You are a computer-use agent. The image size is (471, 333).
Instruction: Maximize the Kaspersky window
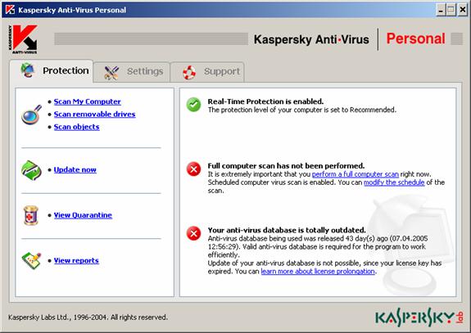coord(451,10)
